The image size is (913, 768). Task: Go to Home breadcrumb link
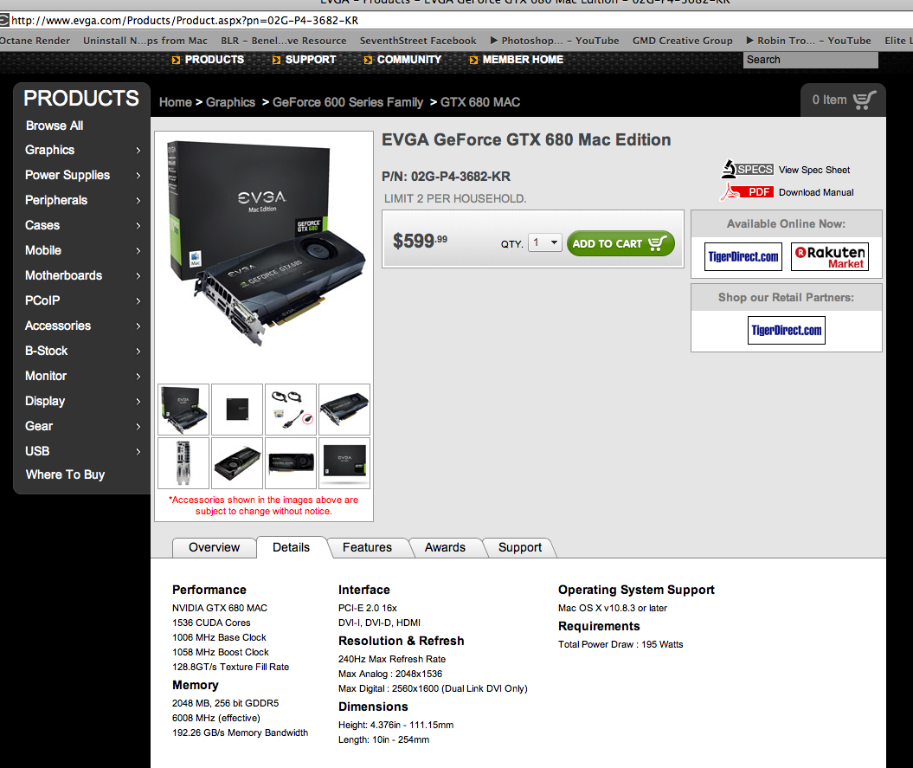[176, 102]
